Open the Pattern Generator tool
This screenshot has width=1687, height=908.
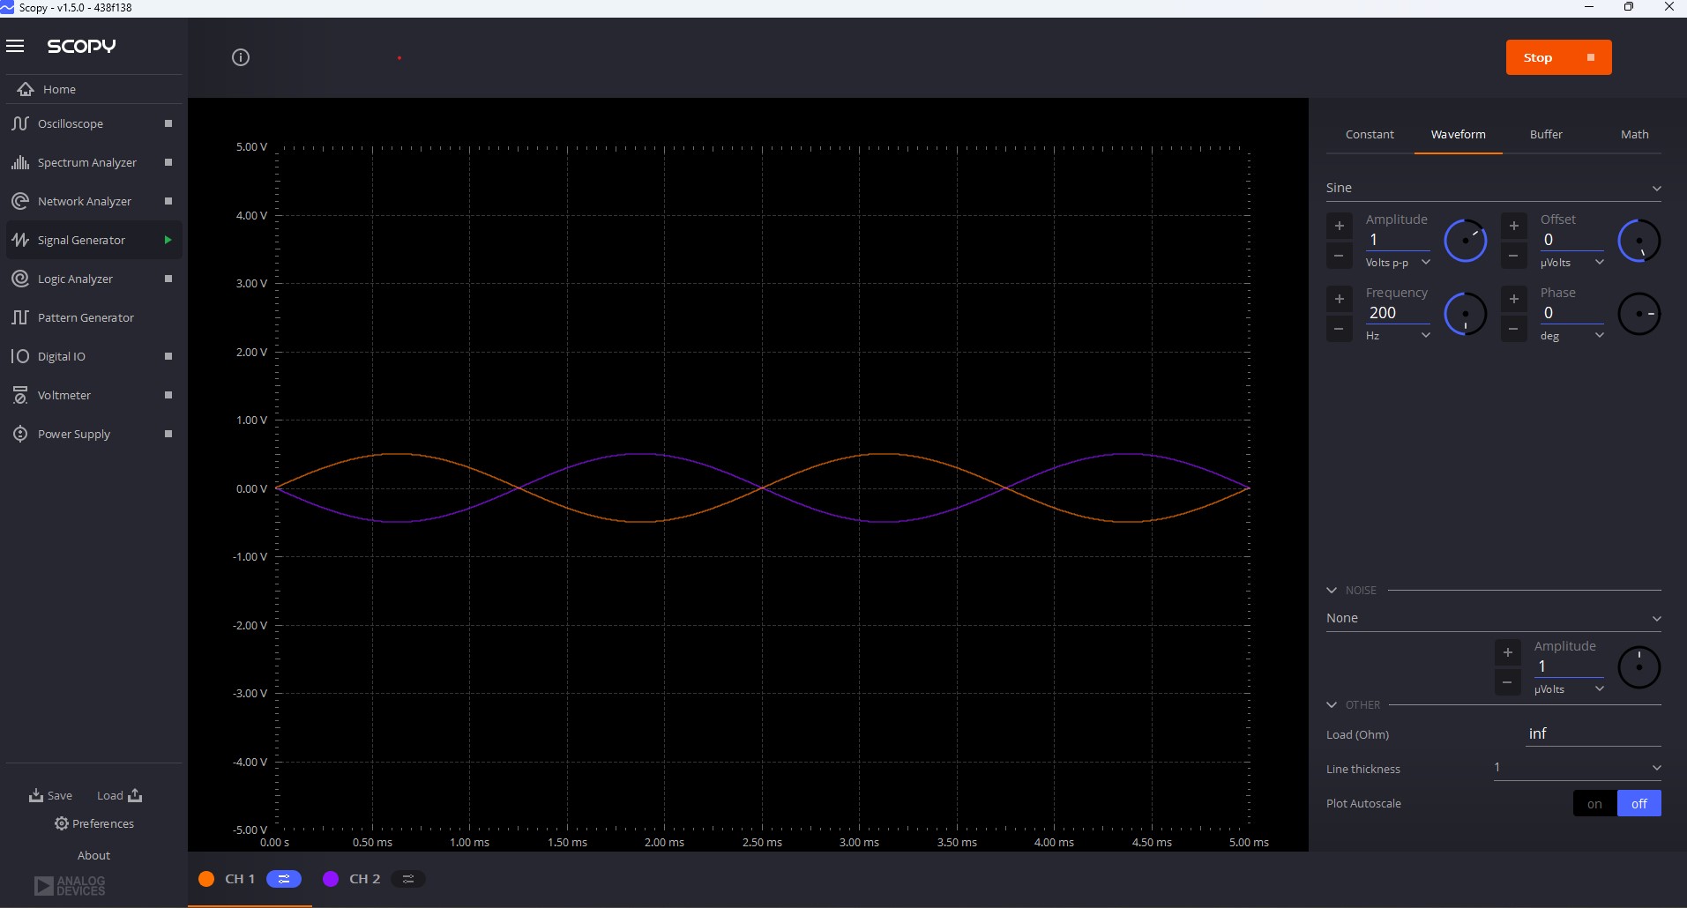(x=85, y=317)
